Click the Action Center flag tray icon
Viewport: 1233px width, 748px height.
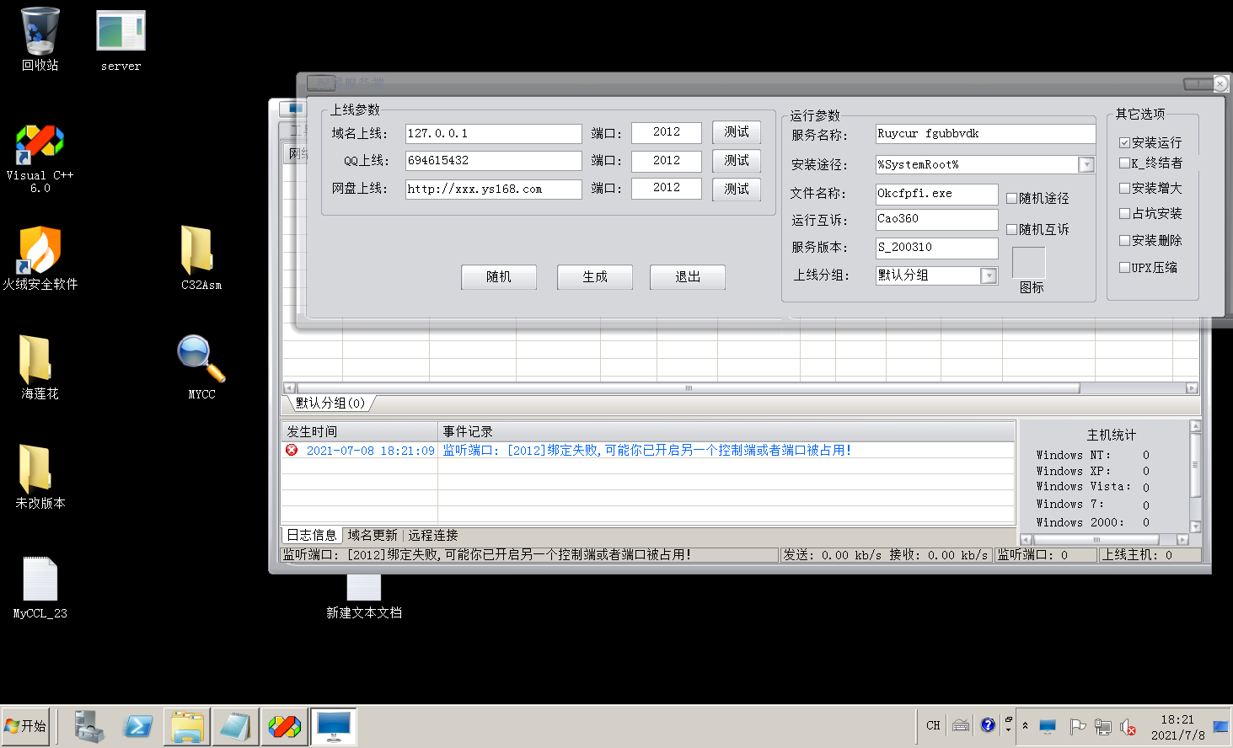tap(1077, 726)
